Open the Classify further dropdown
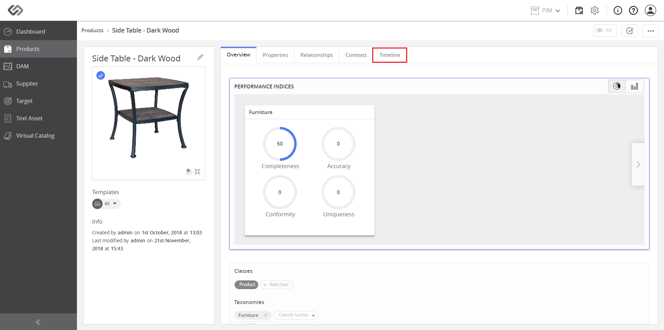This screenshot has width=664, height=330. click(x=296, y=315)
